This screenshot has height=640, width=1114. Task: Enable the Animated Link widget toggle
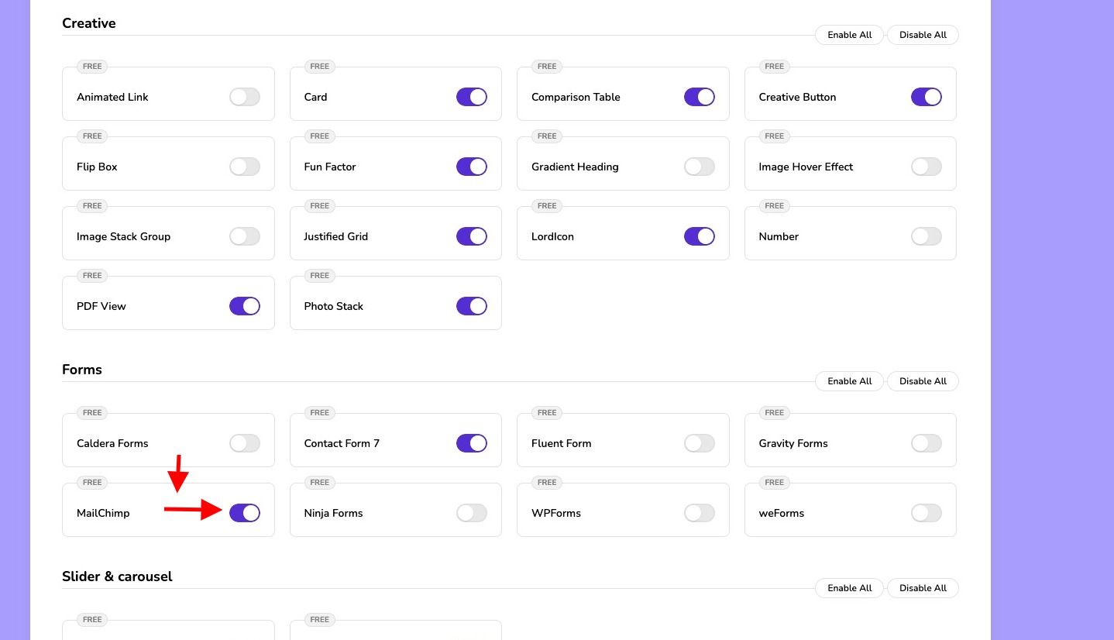245,97
